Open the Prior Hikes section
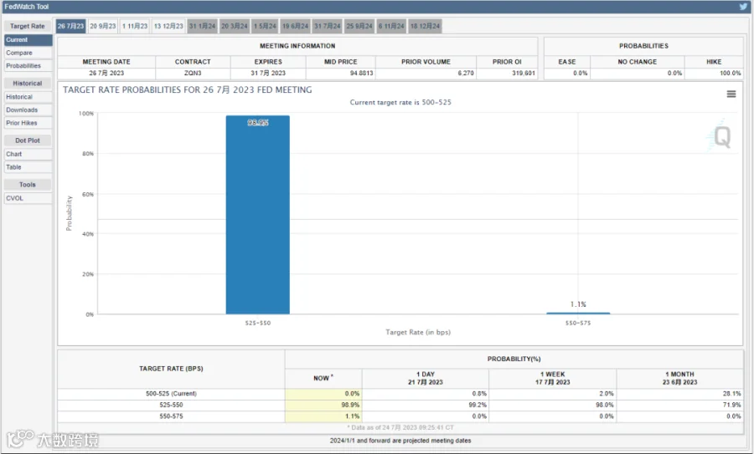Screen dimensions: 754x454 28,123
